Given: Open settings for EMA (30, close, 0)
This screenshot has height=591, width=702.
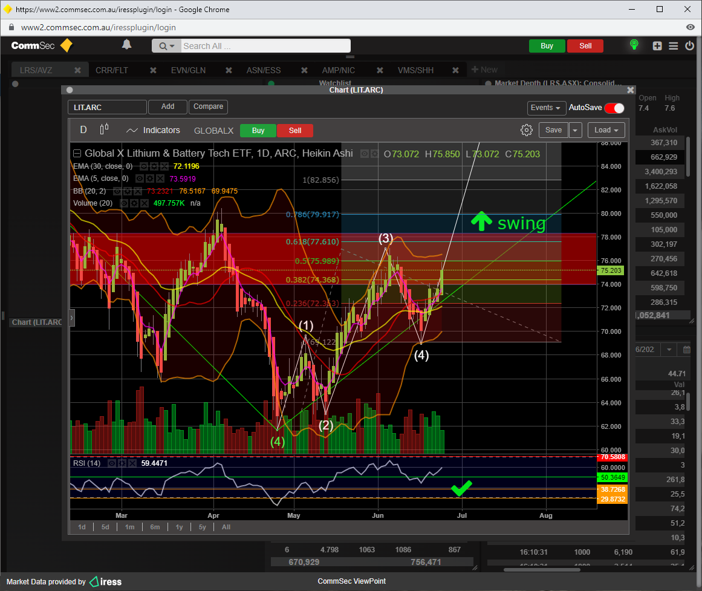Looking at the screenshot, I should coord(154,167).
